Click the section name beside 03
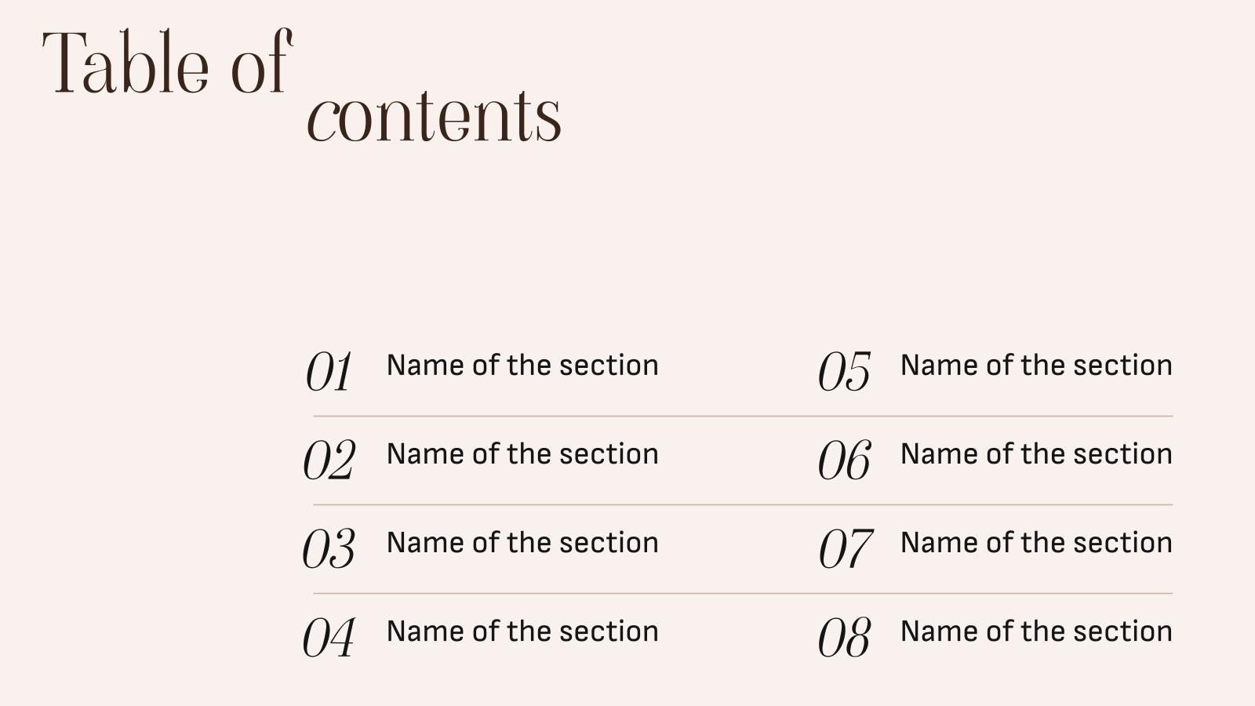This screenshot has width=1255, height=706. (522, 543)
